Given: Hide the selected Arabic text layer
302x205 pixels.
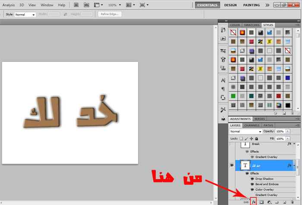Looking at the screenshot, I should [x=233, y=165].
